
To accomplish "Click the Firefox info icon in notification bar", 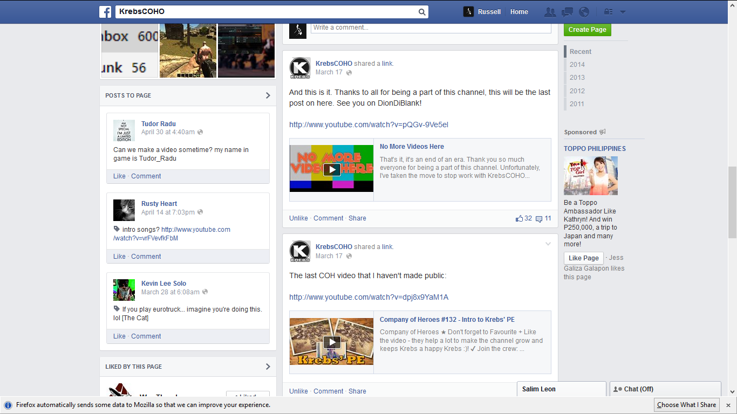I will tap(8, 405).
